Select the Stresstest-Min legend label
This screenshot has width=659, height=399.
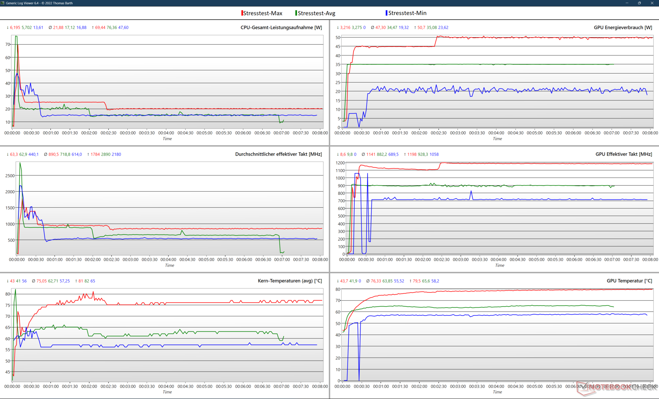(407, 13)
